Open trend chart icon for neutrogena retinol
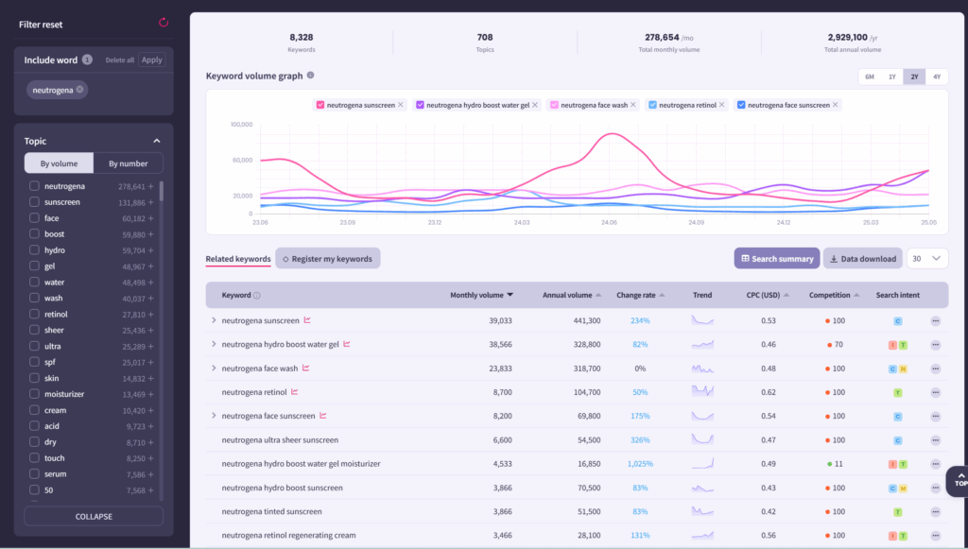 click(295, 392)
